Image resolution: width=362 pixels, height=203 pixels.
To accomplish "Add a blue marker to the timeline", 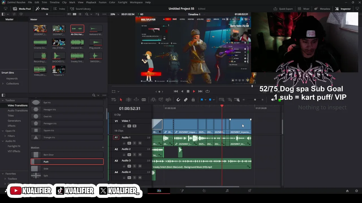I will [x=210, y=100].
